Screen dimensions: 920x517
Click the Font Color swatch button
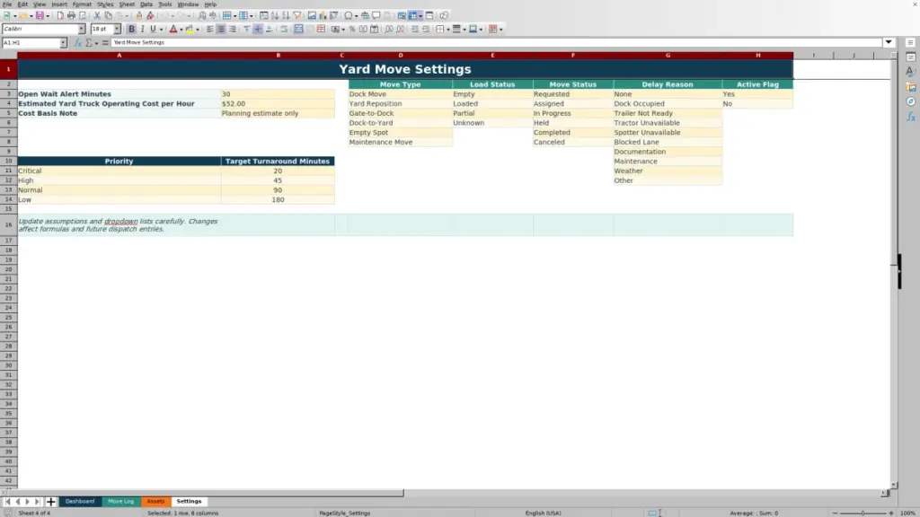pyautogui.click(x=173, y=29)
